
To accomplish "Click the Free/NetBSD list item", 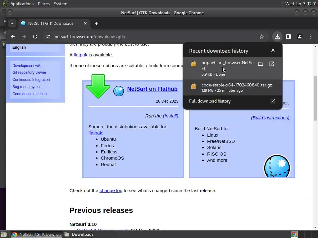I will coord(221,141).
